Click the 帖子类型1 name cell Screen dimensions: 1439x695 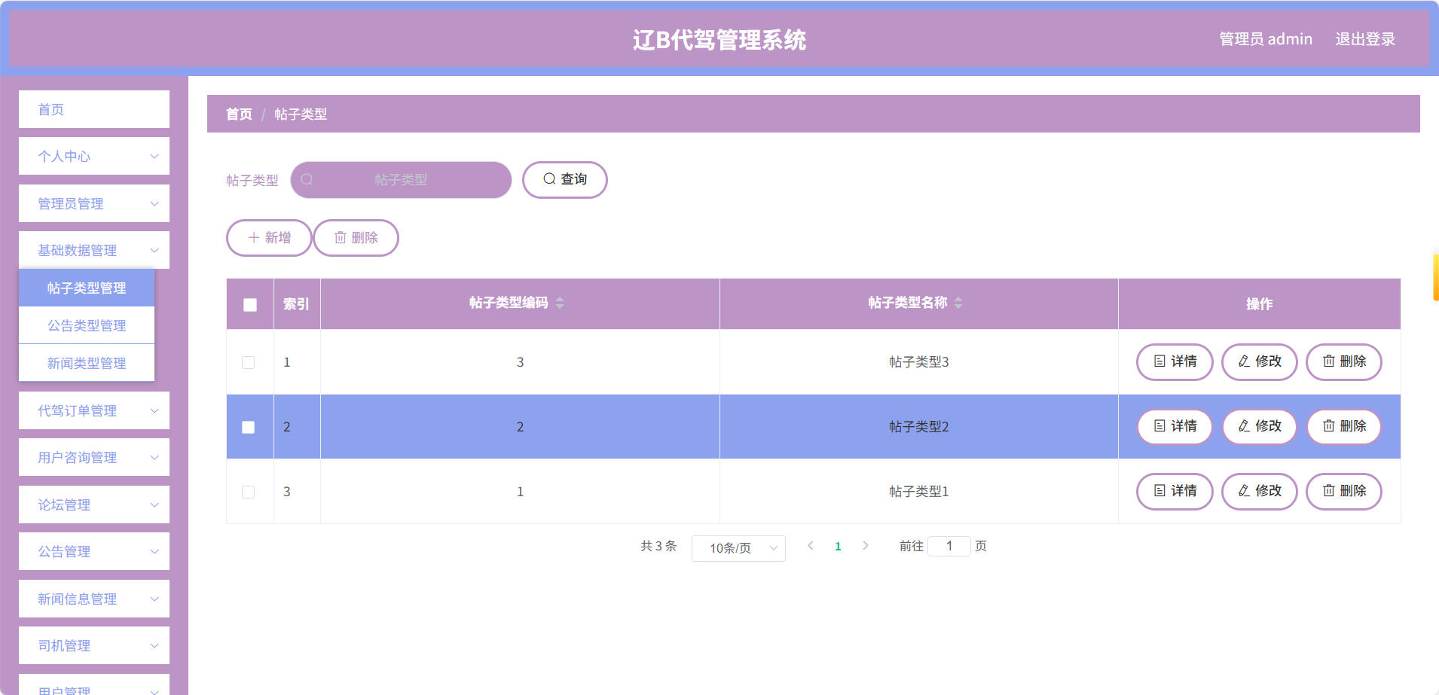click(918, 492)
